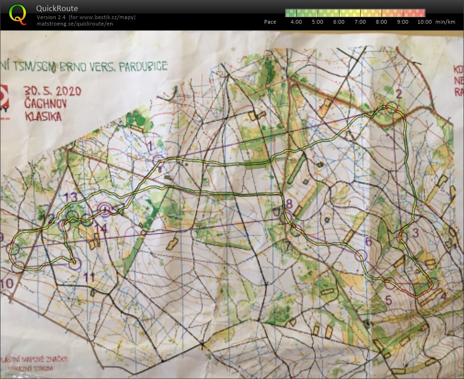The width and height of the screenshot is (464, 379).
Task: Click the yellow middle of pace legend
Action: (x=355, y=13)
